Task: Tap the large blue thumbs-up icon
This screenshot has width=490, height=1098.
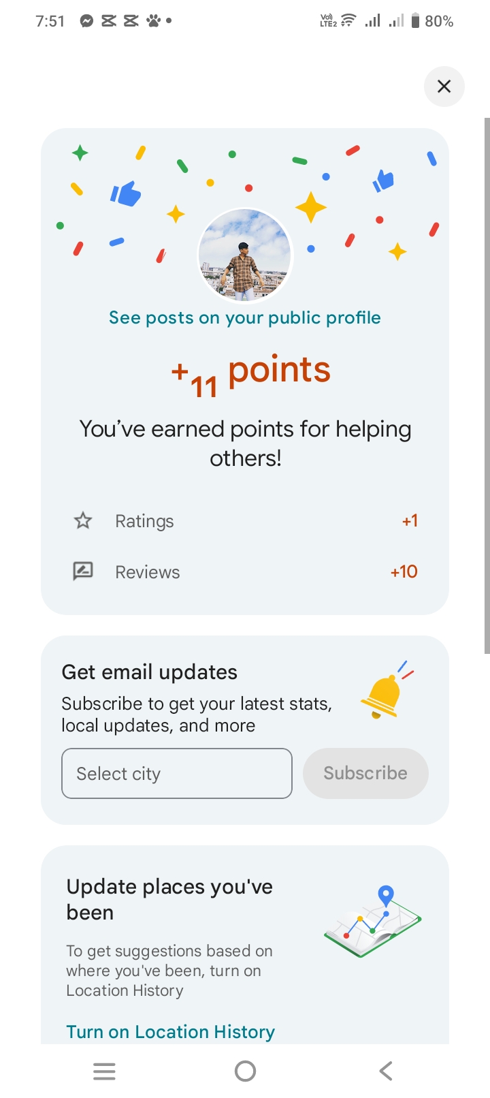Action: pos(126,193)
